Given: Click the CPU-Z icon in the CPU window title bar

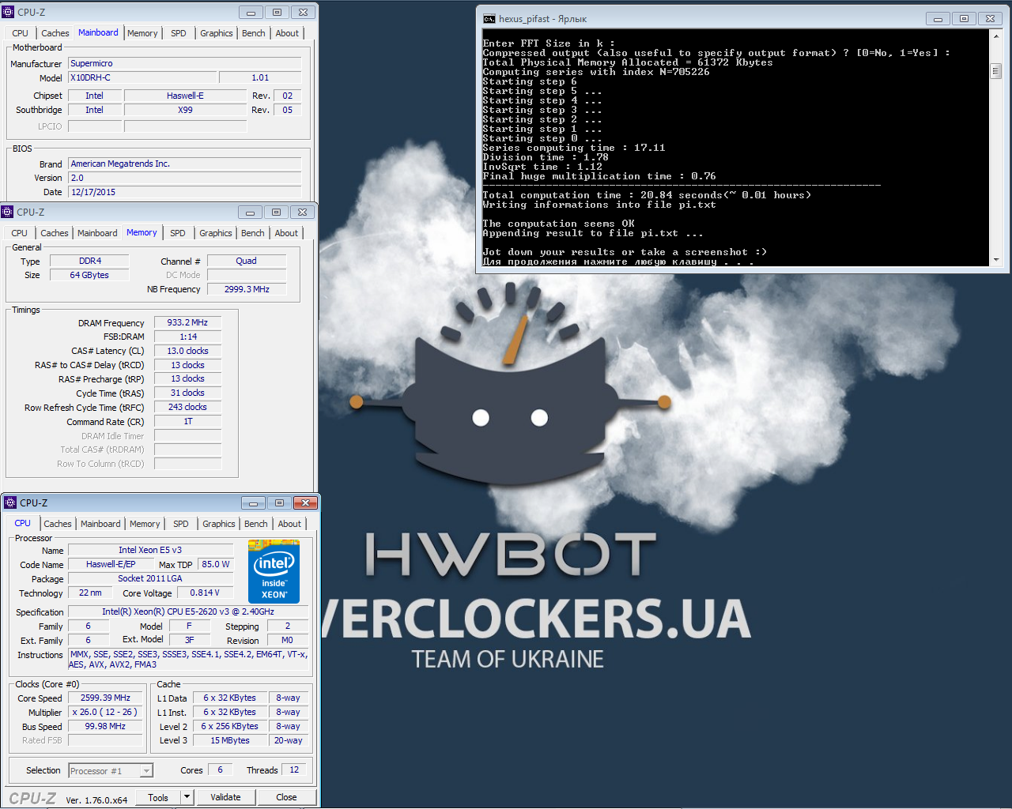Looking at the screenshot, I should click(10, 502).
